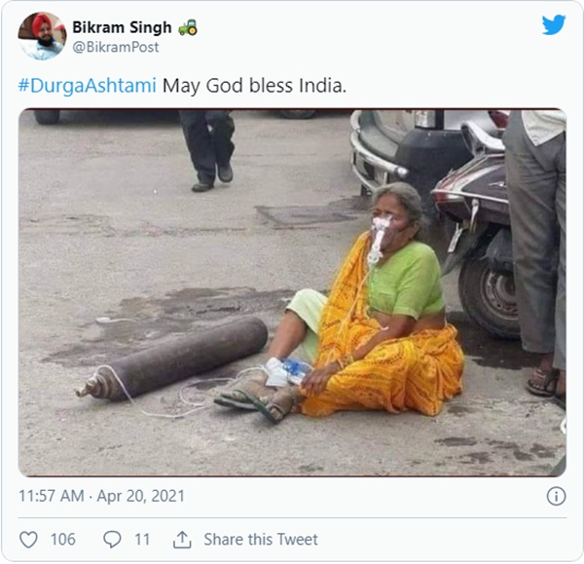This screenshot has height=564, width=584.
Task: Like the tweet with the heart icon
Action: (x=28, y=539)
